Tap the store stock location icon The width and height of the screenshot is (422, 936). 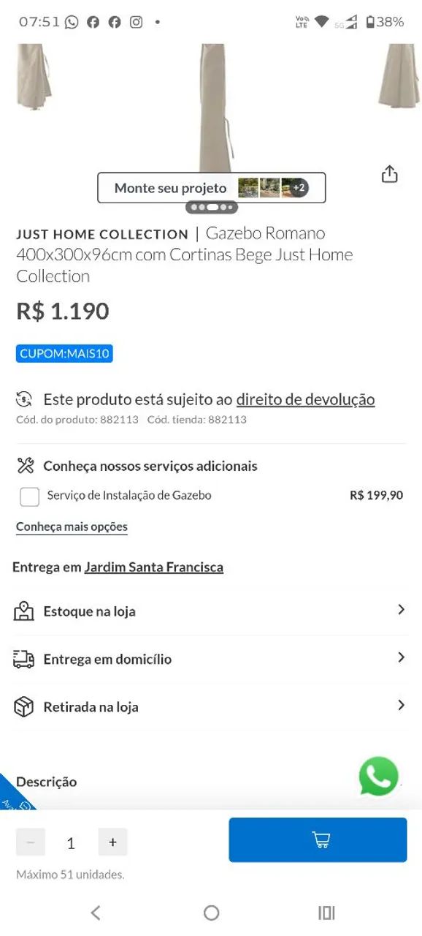[x=24, y=611]
